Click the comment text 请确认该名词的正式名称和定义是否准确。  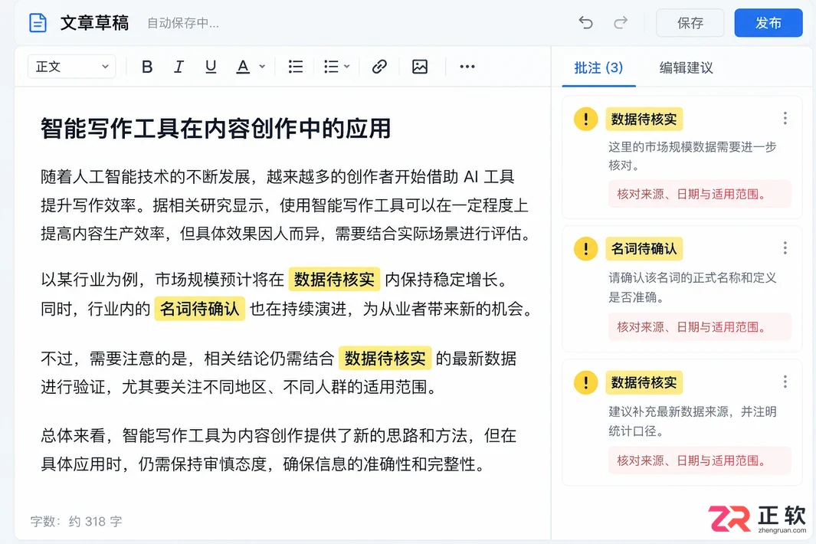[x=693, y=287]
